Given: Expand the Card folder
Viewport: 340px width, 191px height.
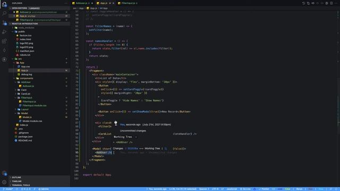Looking at the screenshot, I should click(x=39, y=90).
